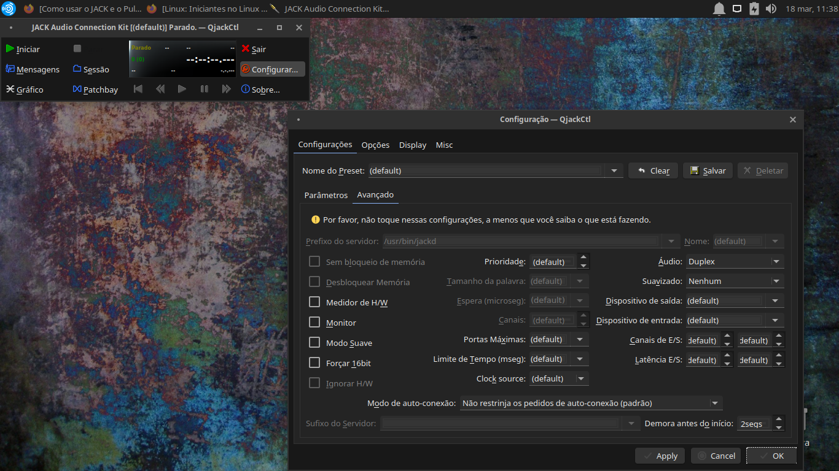Viewport: 839px width, 471px height.
Task: Open the volume speaker icon in tray
Action: pos(771,9)
